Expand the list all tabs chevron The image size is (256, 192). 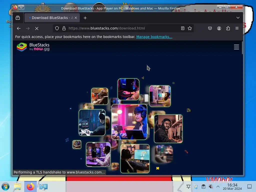[238, 18]
